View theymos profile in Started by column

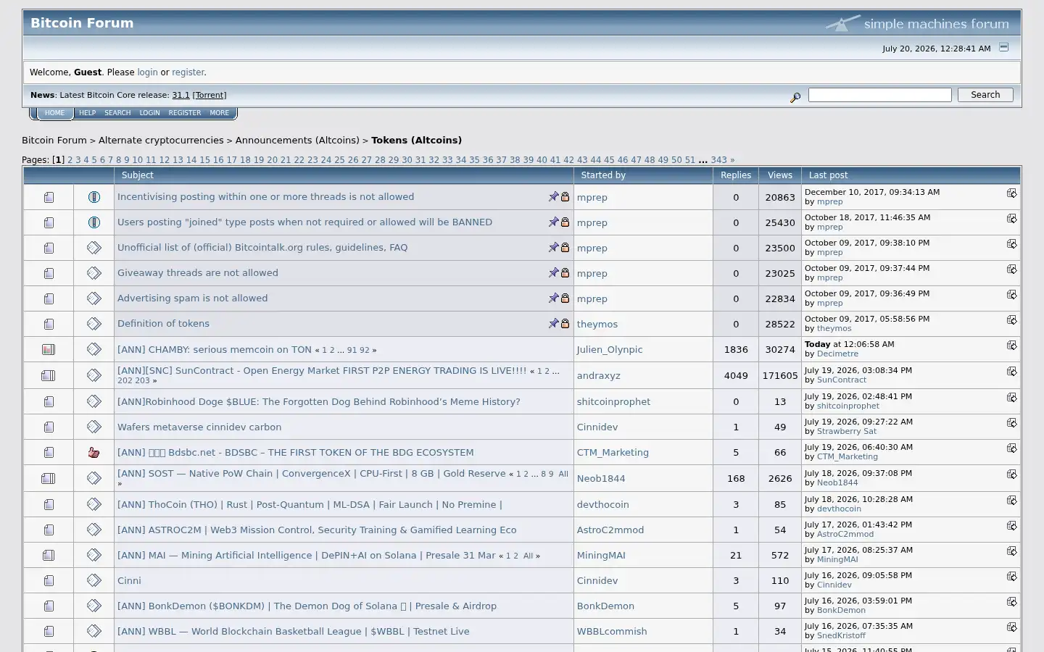pyautogui.click(x=597, y=324)
